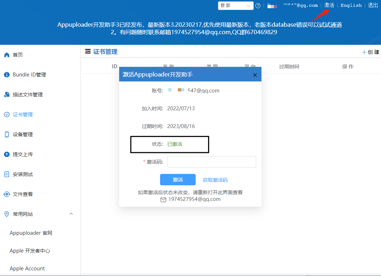The width and height of the screenshot is (381, 276).
Task: Close the activation dialog
Action: click(x=255, y=75)
